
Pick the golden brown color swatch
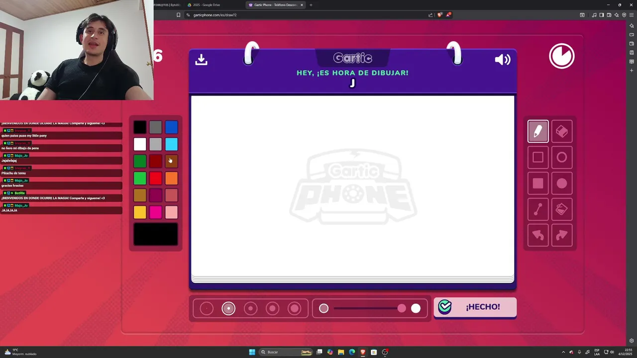pyautogui.click(x=140, y=195)
